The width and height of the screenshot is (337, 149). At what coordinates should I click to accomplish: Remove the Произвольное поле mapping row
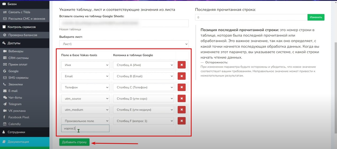(x=181, y=121)
